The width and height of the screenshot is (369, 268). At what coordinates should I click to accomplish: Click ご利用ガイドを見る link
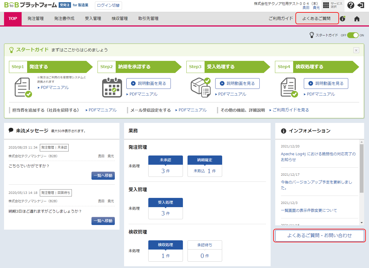[x=291, y=110]
